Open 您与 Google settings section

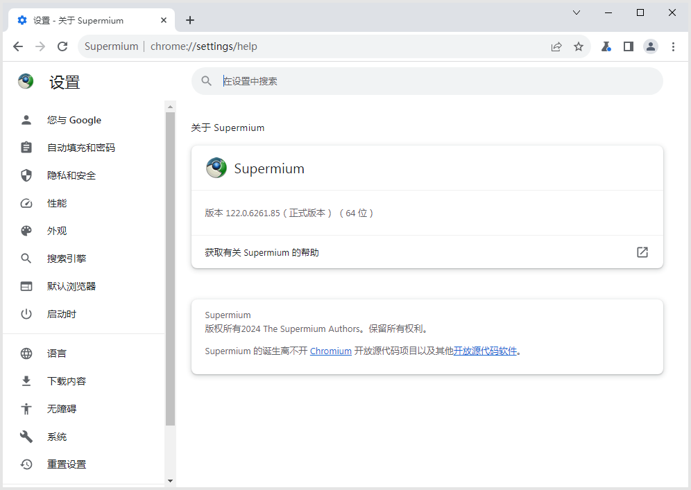tap(84, 120)
